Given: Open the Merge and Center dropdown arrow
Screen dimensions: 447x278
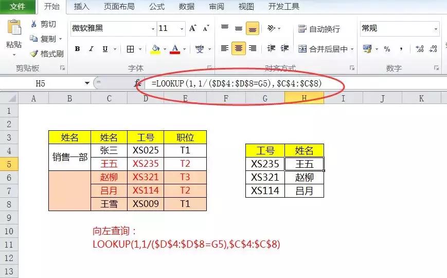Looking at the screenshot, I should pyautogui.click(x=352, y=49).
